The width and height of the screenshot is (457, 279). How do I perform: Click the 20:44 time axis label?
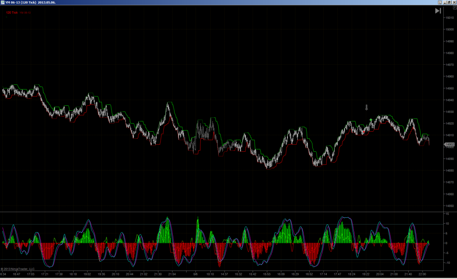(x=129, y=274)
